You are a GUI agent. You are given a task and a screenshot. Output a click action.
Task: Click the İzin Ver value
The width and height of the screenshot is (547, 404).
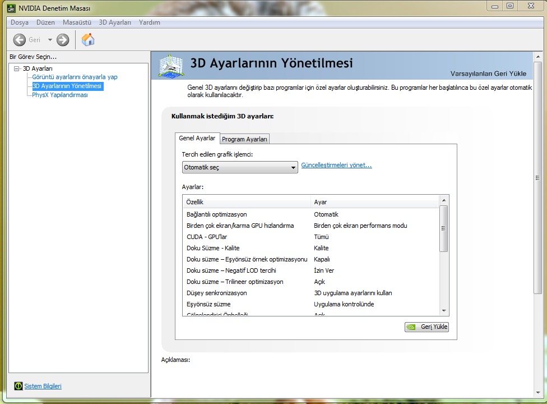click(324, 270)
